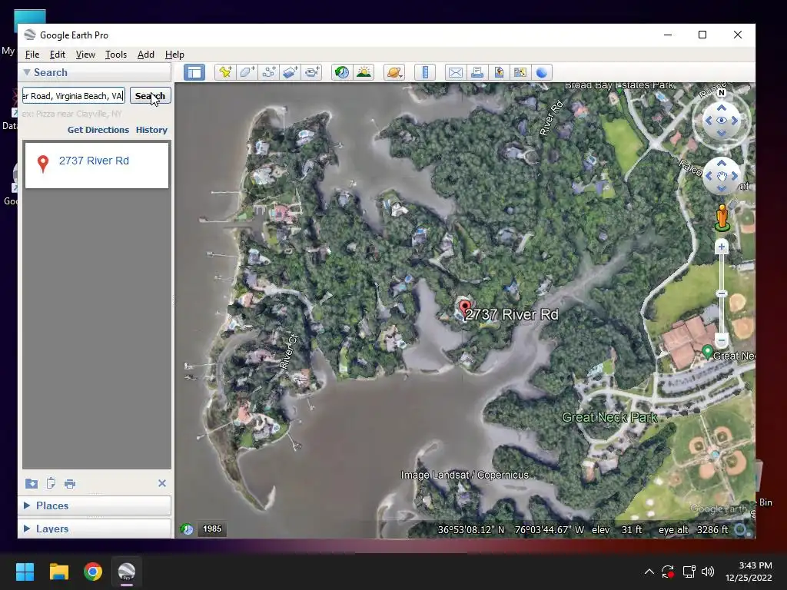Viewport: 787px width, 590px height.
Task: Click the volume speaker tray icon
Action: (x=708, y=572)
